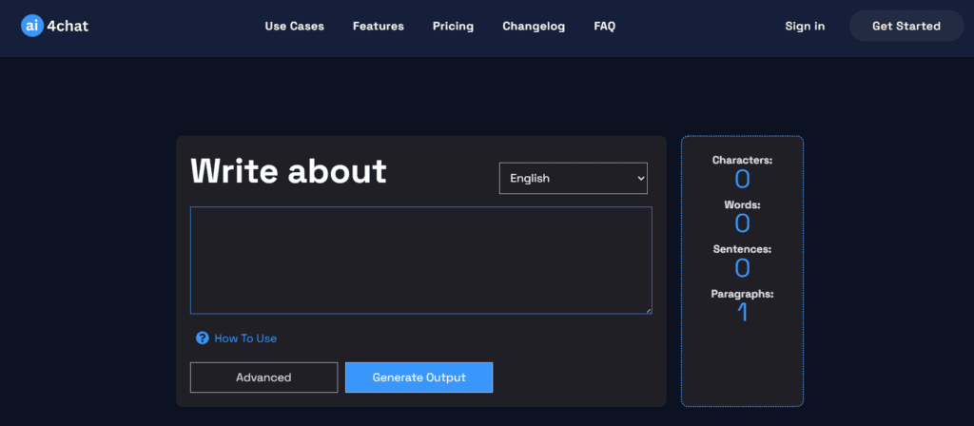The height and width of the screenshot is (426, 974).
Task: Open the Pricing page
Action: 453,26
